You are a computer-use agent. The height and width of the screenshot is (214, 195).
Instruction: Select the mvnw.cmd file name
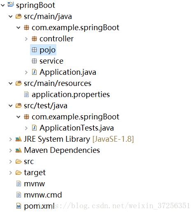(43, 195)
